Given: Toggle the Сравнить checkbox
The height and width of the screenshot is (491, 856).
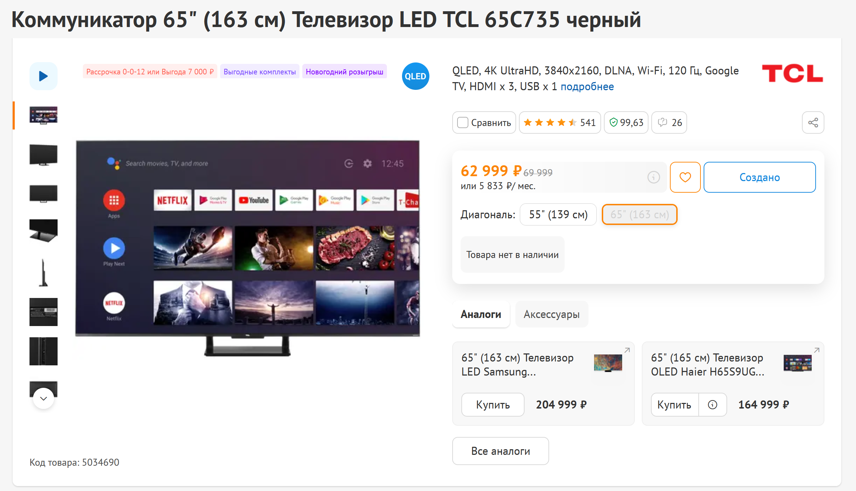Looking at the screenshot, I should click(x=463, y=122).
